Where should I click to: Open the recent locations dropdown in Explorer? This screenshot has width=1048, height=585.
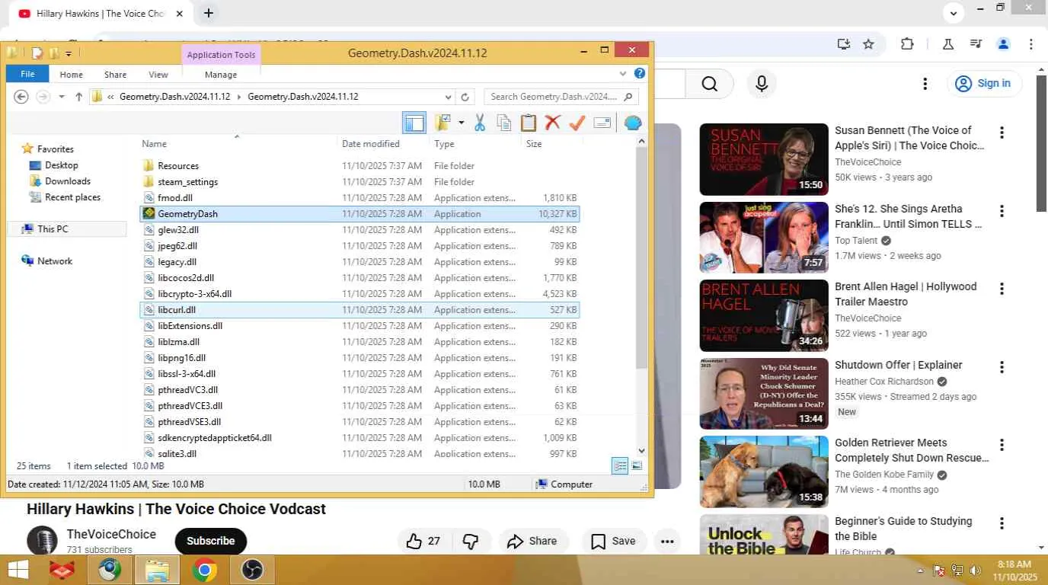(x=62, y=97)
